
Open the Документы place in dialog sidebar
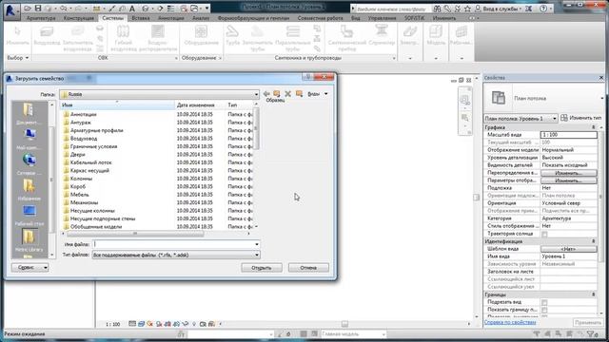click(29, 114)
